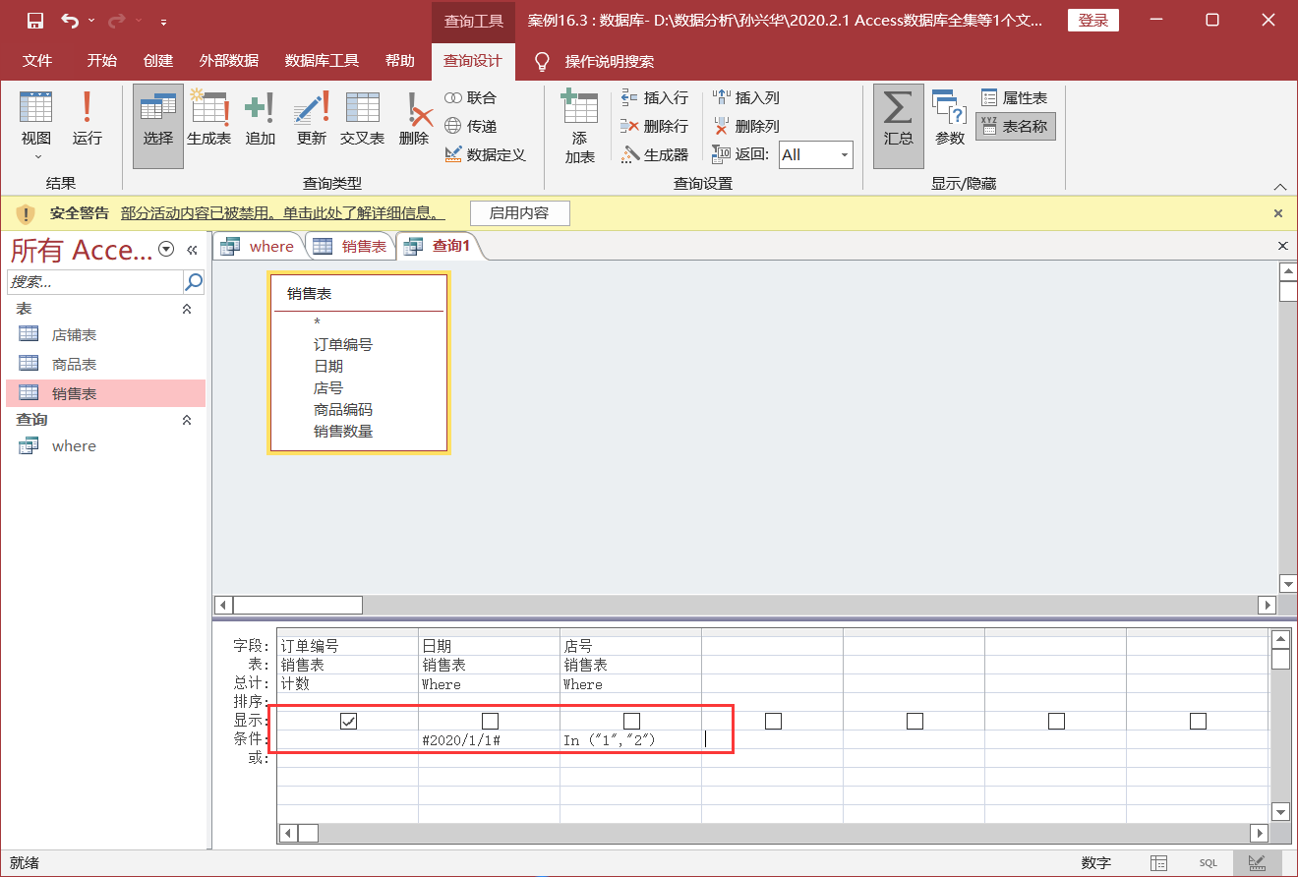Check 显示 checkbox in the sixth grid column
Screen dimensions: 1298x877
[x=1056, y=721]
